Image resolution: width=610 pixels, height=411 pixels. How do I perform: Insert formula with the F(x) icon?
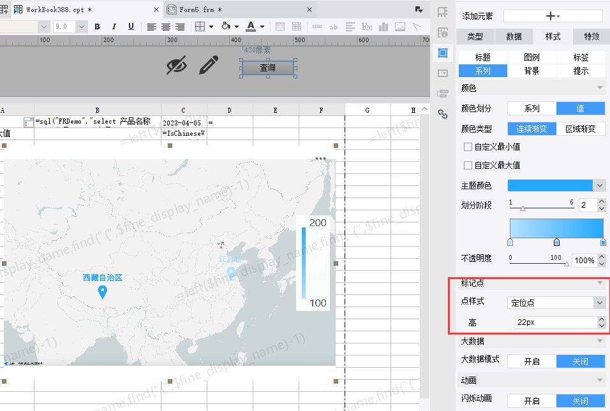(x=367, y=27)
